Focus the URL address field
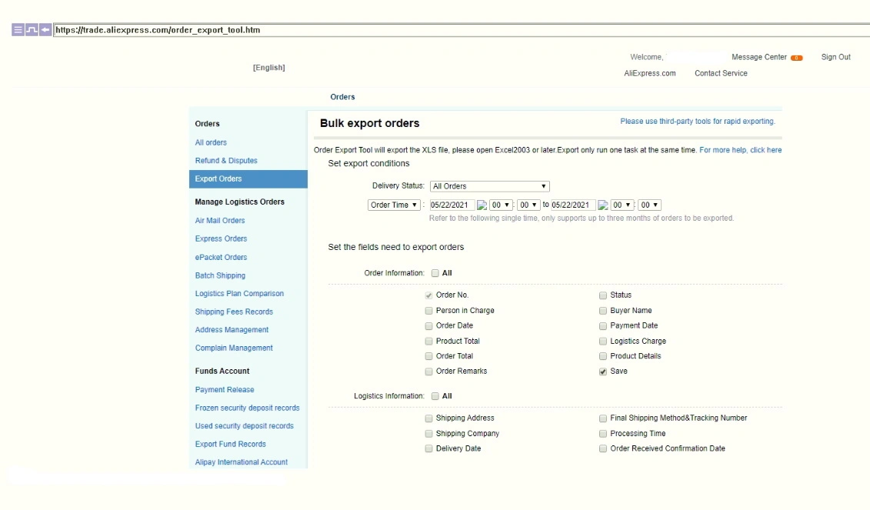 (x=461, y=30)
